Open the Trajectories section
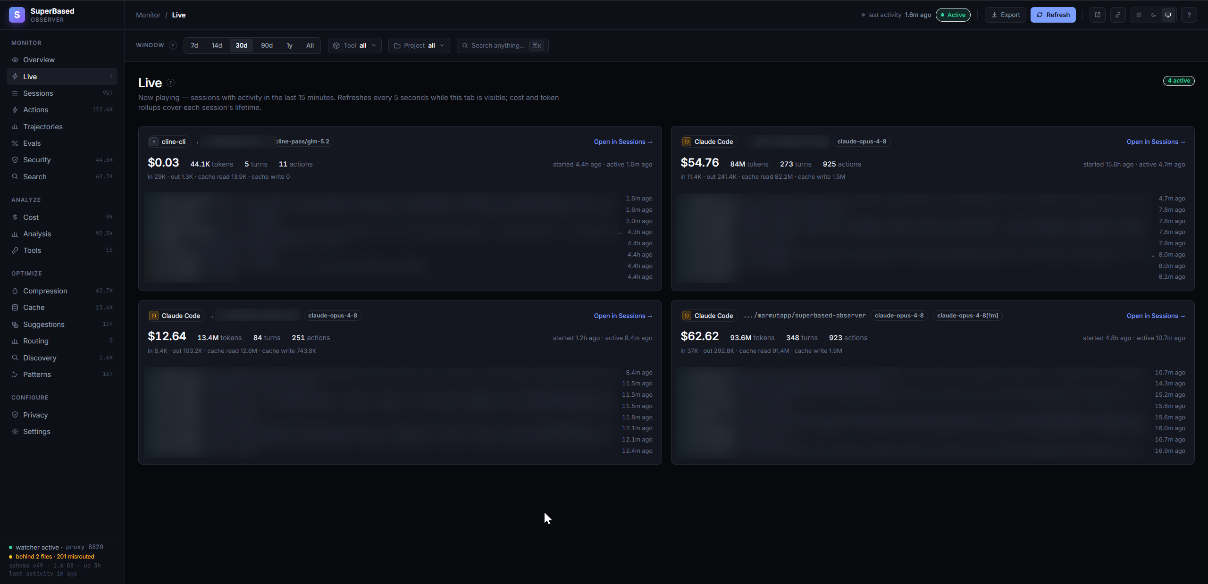This screenshot has height=584, width=1208. pyautogui.click(x=62, y=127)
